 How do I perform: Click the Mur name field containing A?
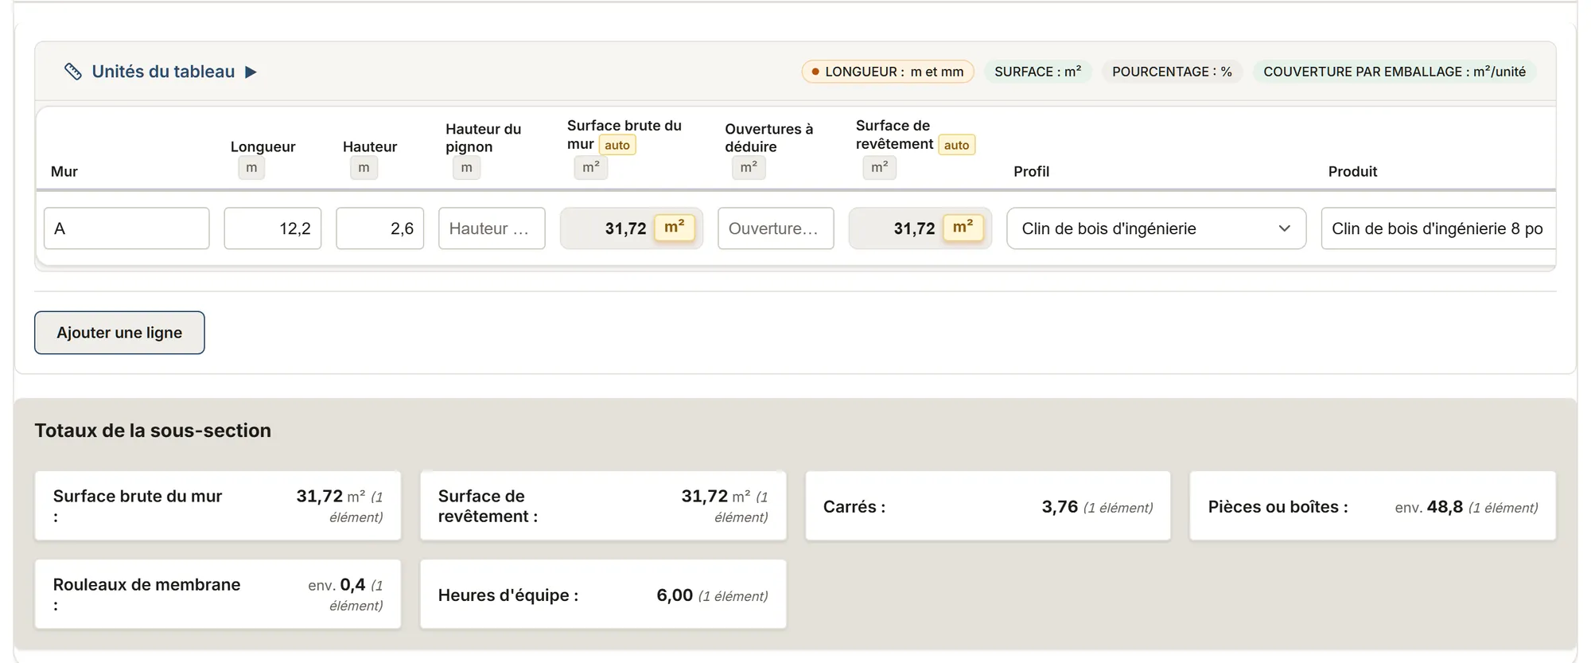coord(126,228)
